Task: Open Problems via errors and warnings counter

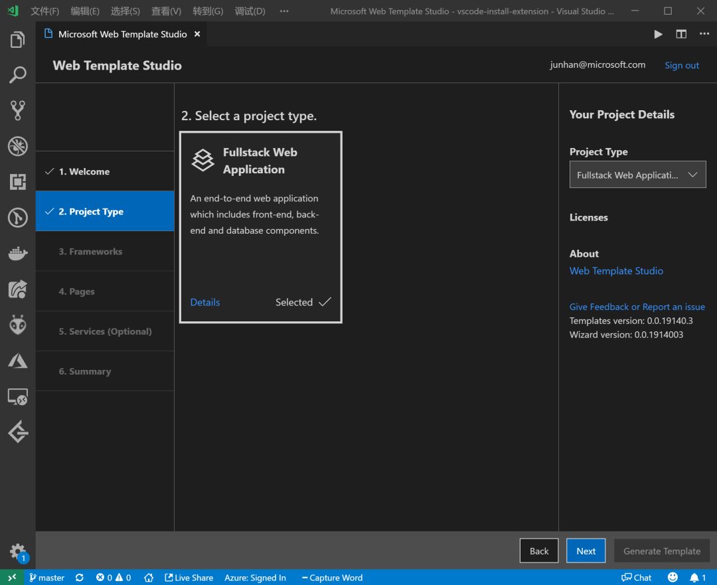Action: pyautogui.click(x=114, y=578)
